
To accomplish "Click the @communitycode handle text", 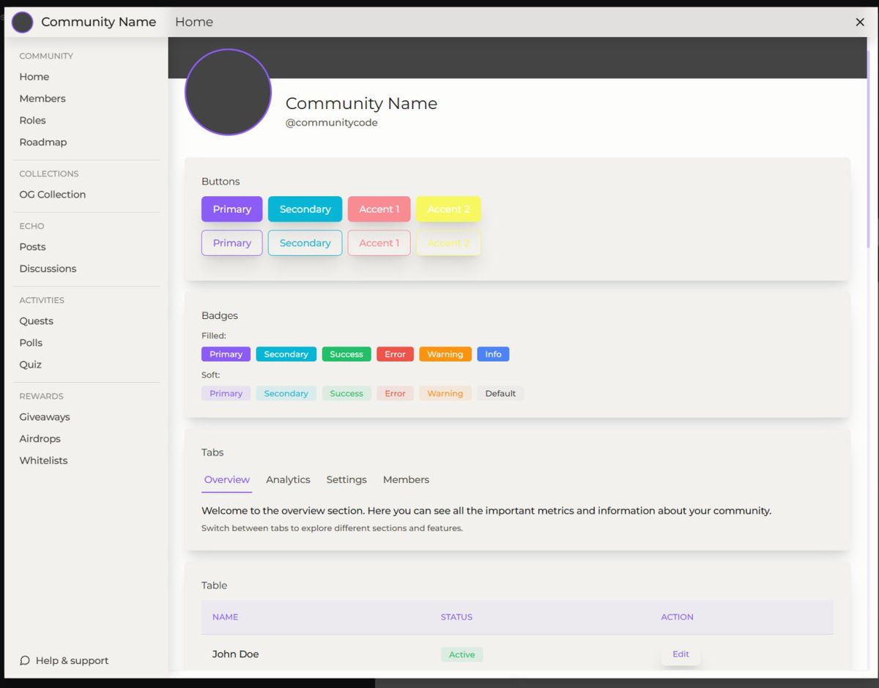I will pyautogui.click(x=332, y=123).
